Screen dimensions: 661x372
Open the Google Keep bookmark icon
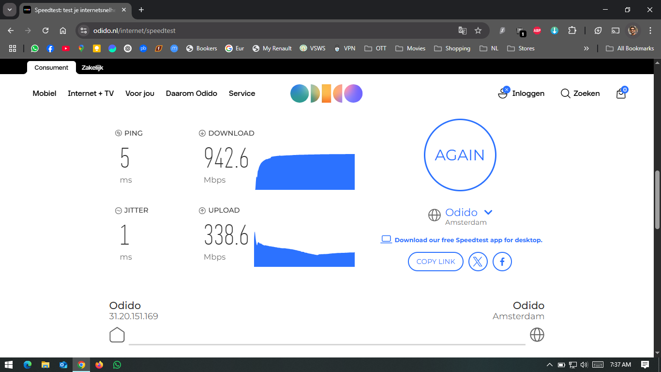pyautogui.click(x=97, y=48)
